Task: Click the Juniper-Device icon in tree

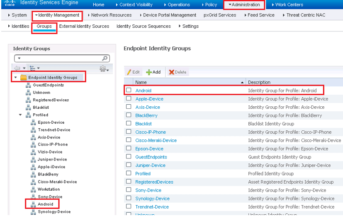Action: pos(33,160)
